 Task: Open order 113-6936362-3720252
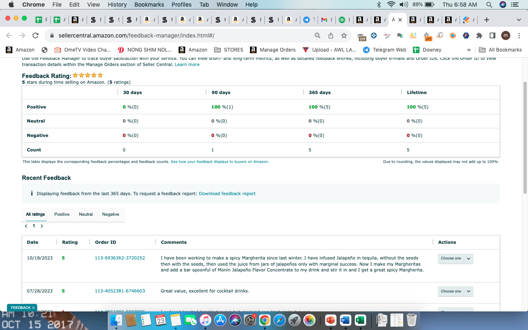coord(120,258)
